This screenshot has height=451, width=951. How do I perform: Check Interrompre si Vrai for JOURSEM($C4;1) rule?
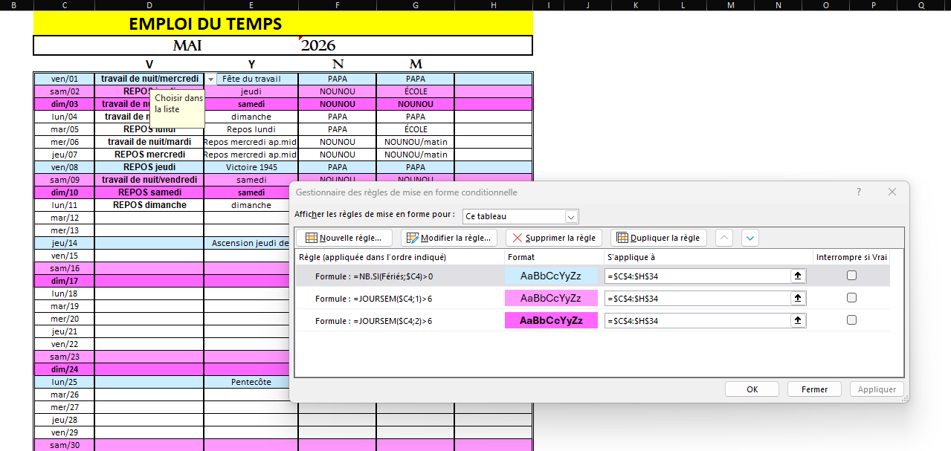tap(851, 298)
